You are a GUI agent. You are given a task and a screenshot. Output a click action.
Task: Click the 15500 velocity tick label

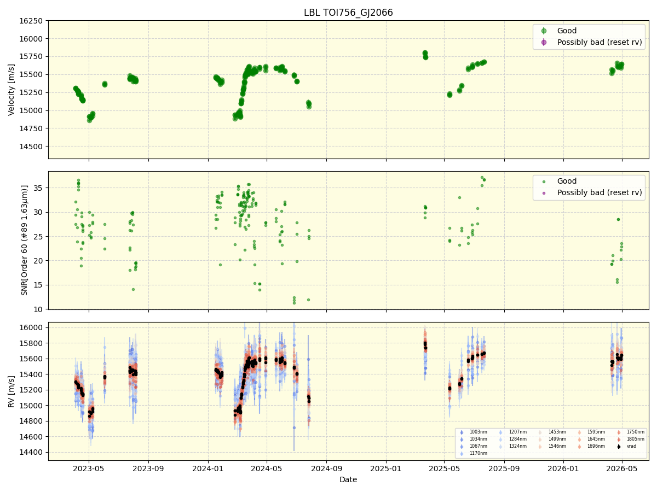[x=31, y=74]
